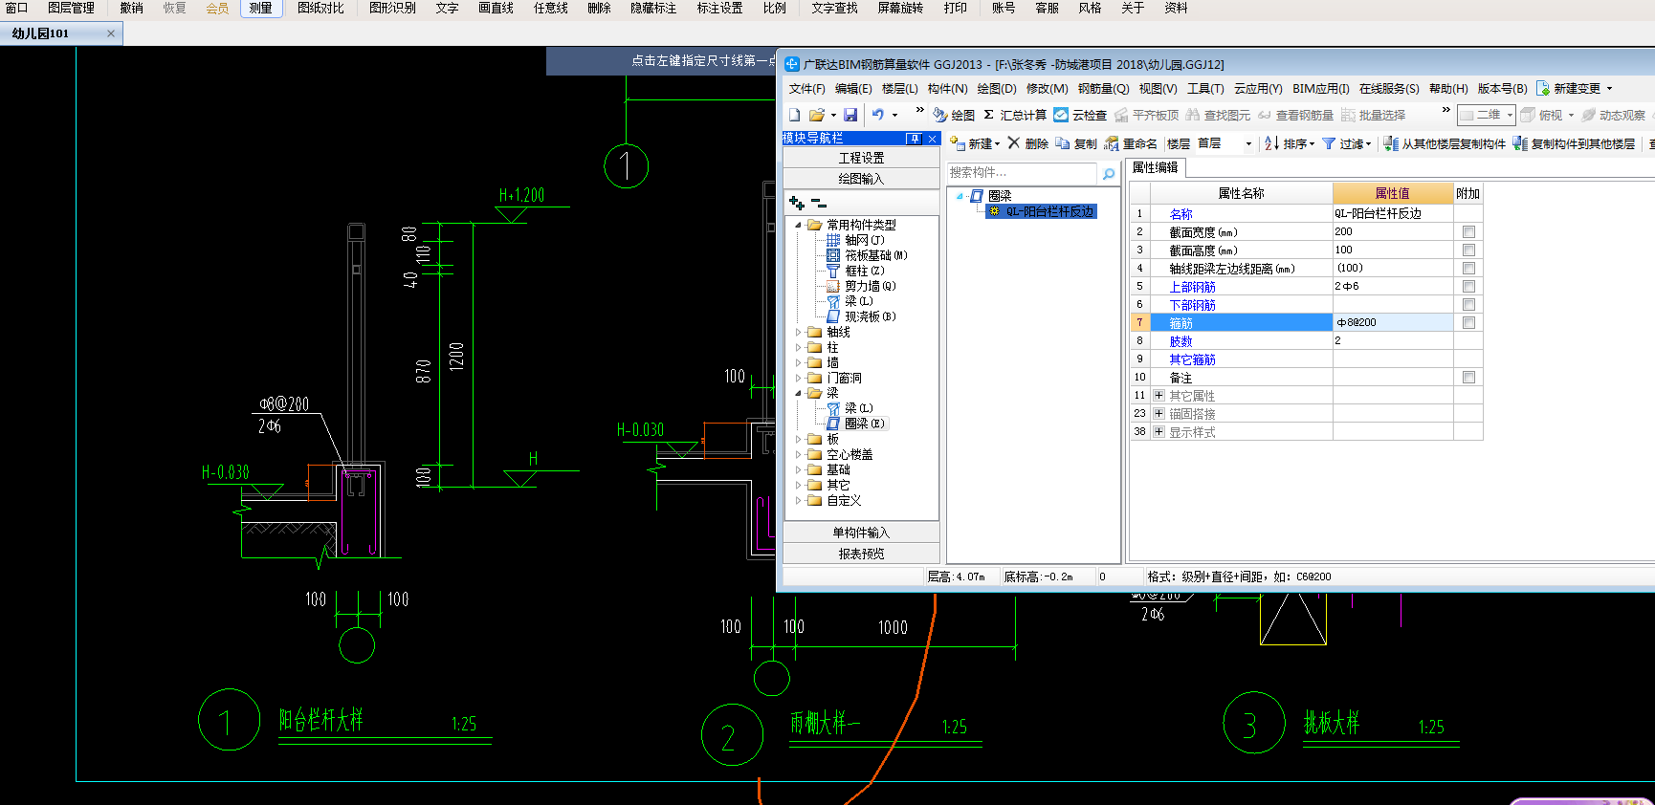
Task: Open the 新建 dropdown button
Action: pyautogui.click(x=975, y=143)
